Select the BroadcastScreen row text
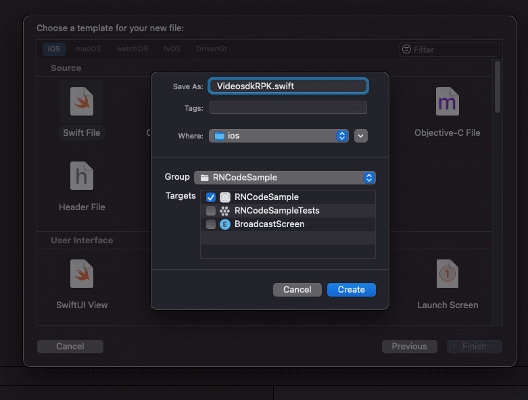Image resolution: width=528 pixels, height=400 pixels. (269, 224)
